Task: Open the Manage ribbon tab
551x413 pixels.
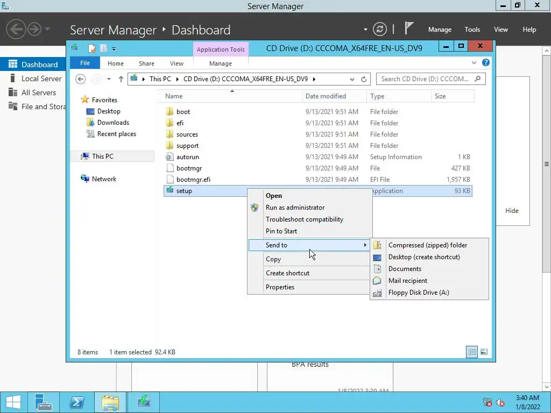Action: (x=220, y=63)
